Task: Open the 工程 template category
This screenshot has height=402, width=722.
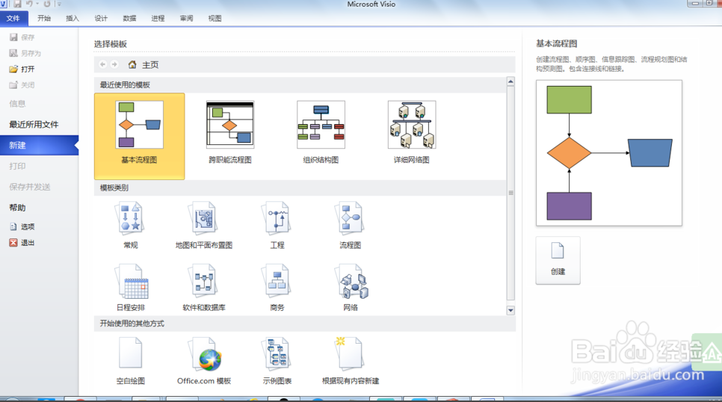Action: click(277, 226)
